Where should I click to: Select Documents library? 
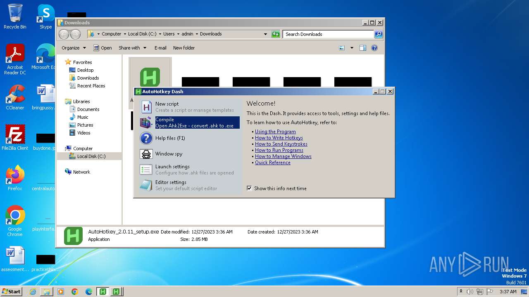coord(88,109)
